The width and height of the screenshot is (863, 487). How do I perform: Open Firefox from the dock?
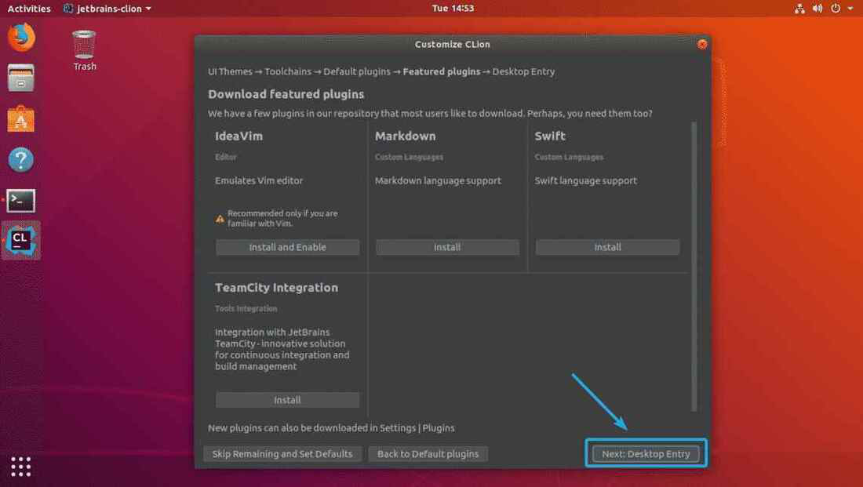(x=21, y=38)
